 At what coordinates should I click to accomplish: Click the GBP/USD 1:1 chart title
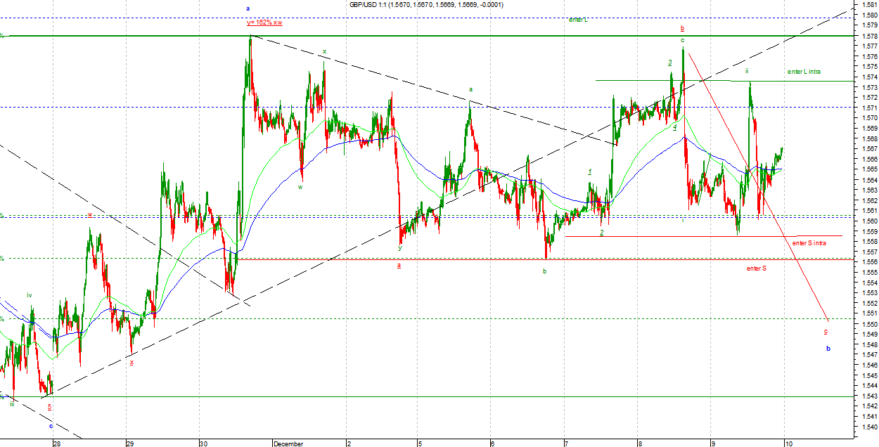pyautogui.click(x=427, y=5)
